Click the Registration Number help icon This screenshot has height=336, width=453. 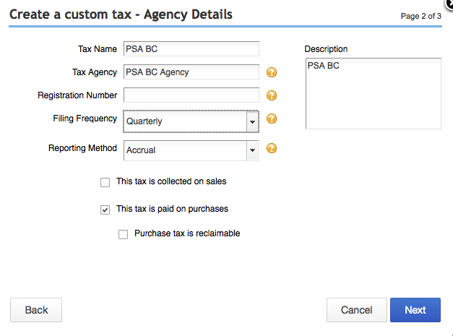(272, 95)
